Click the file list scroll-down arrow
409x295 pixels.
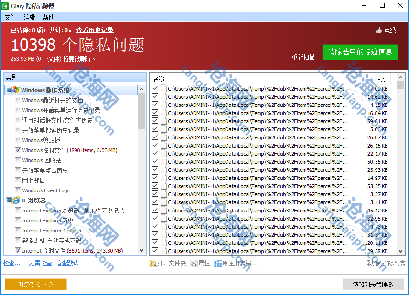click(x=401, y=251)
